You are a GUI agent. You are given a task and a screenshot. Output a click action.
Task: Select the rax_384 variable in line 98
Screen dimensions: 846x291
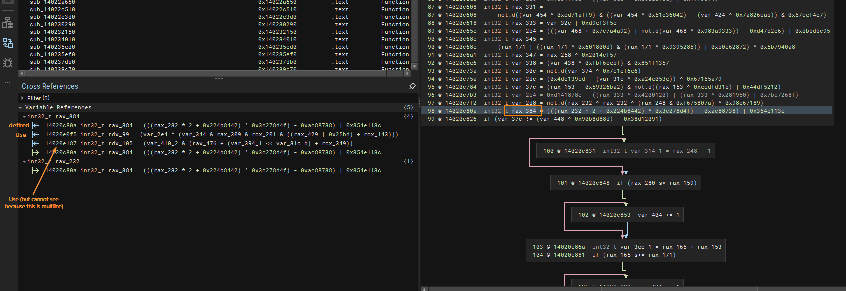pyautogui.click(x=523, y=111)
